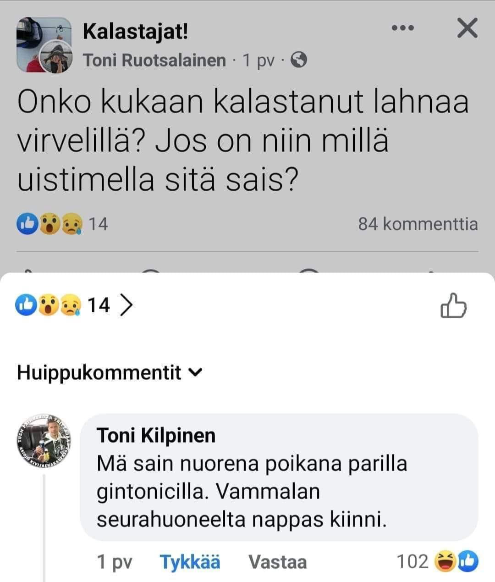The width and height of the screenshot is (495, 582).
Task: Click the post's 1 pv timestamp
Action: pos(258,60)
